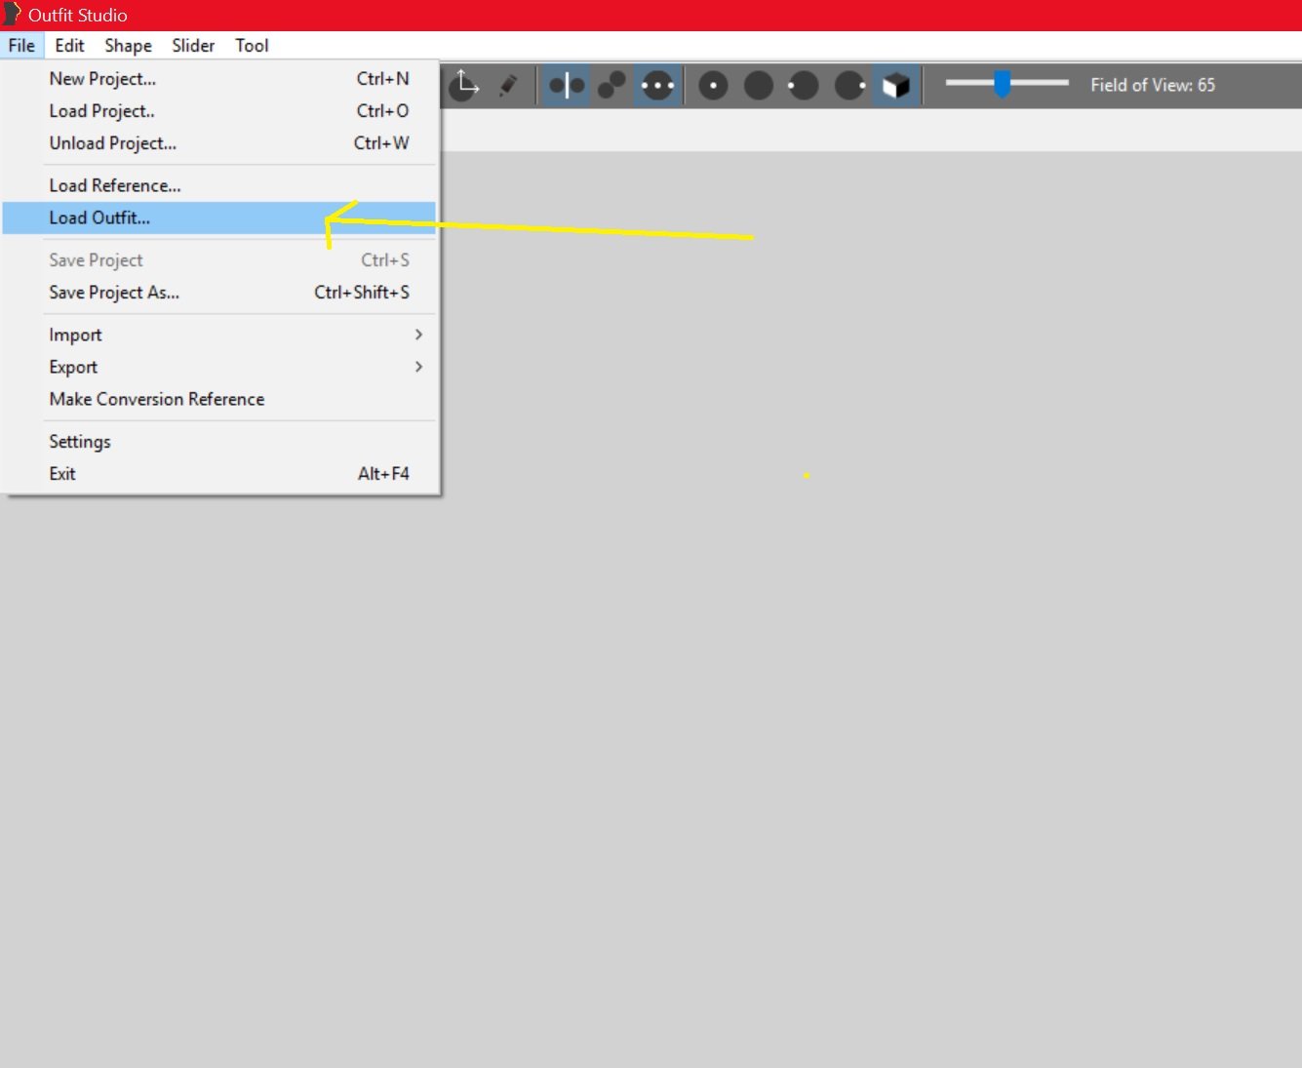Expand the Export submenu

point(219,367)
